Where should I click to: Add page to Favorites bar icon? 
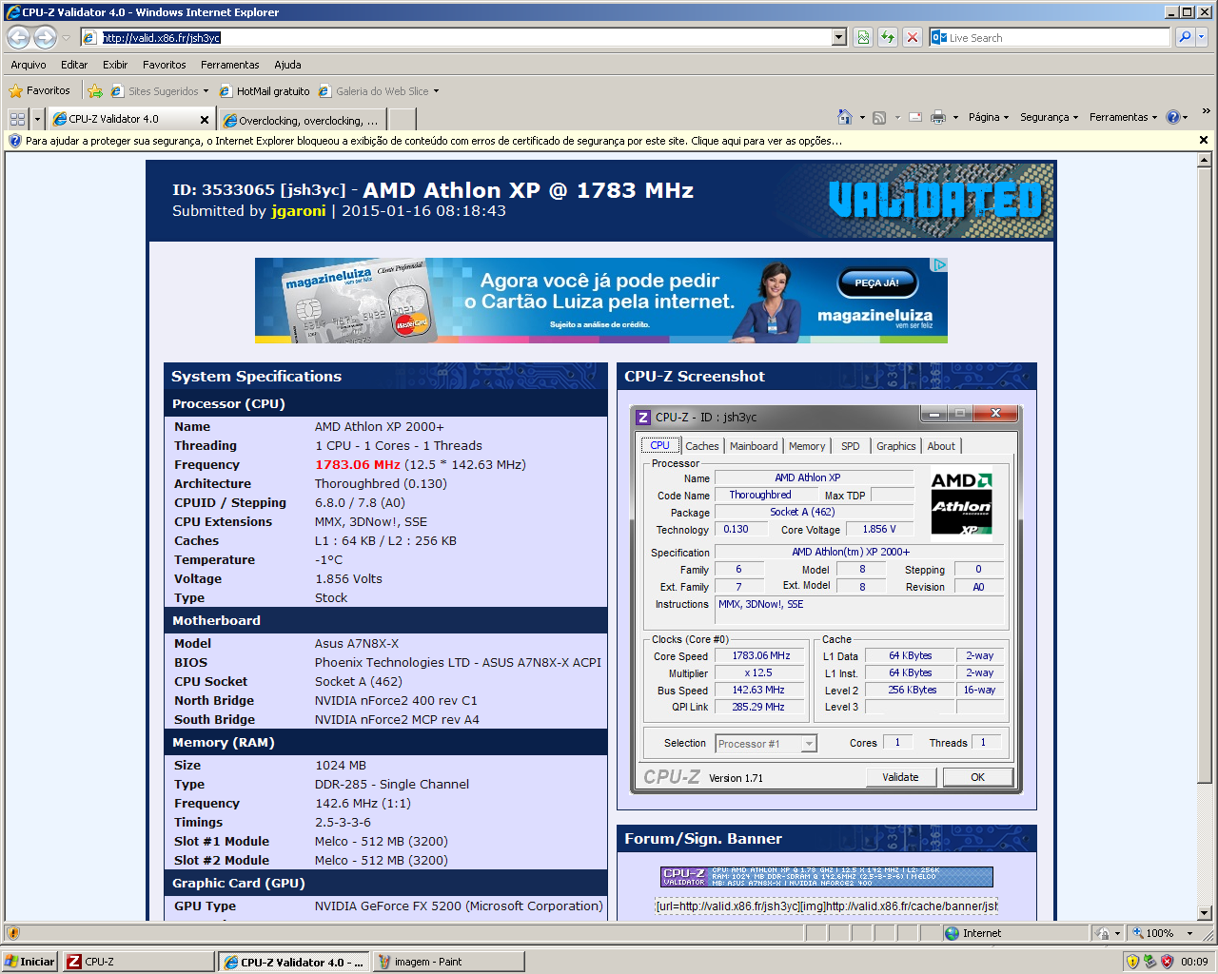pyautogui.click(x=94, y=91)
